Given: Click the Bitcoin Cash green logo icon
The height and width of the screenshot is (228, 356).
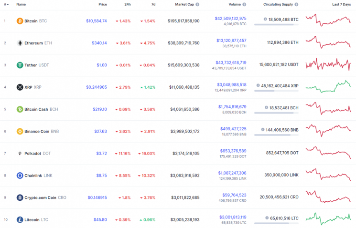Looking at the screenshot, I should tap(20, 109).
